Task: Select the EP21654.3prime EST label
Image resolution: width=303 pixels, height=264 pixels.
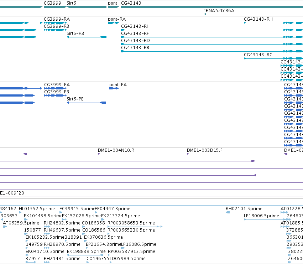Action: 103,244
